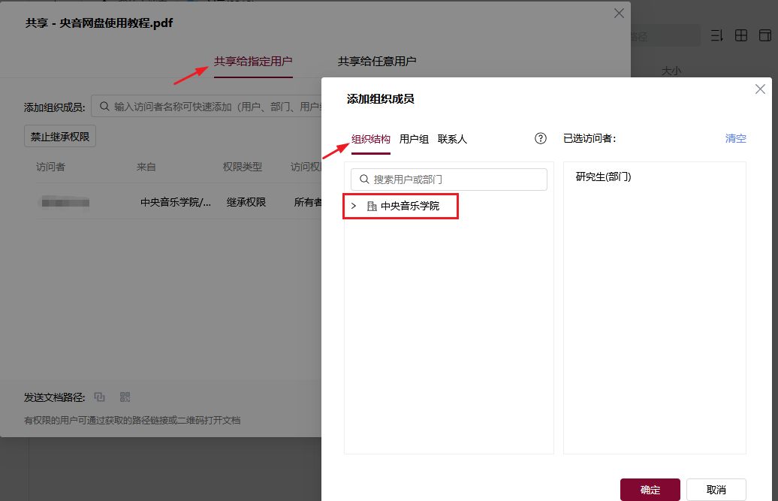Switch to grid view icon

click(740, 35)
